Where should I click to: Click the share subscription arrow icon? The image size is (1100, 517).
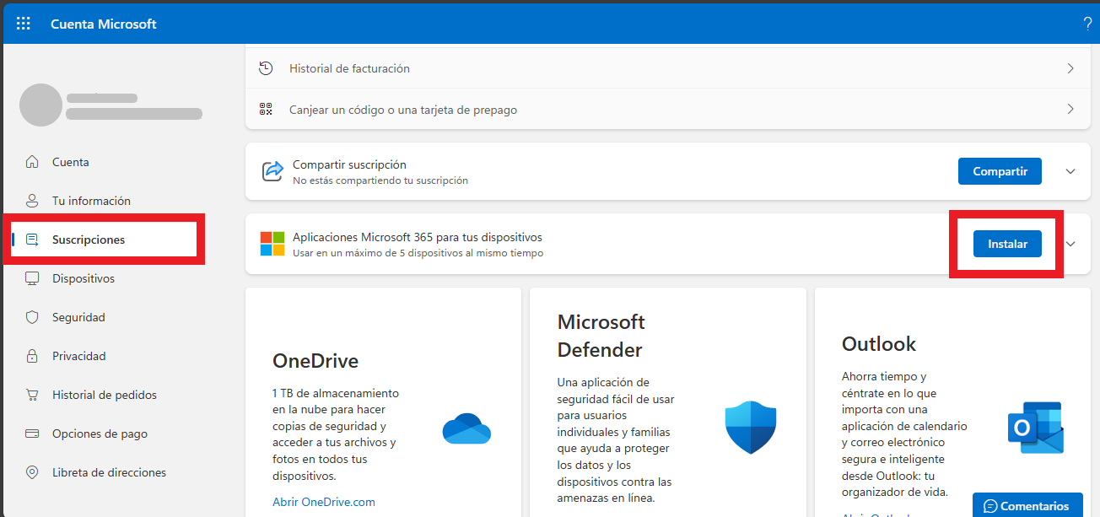click(272, 171)
